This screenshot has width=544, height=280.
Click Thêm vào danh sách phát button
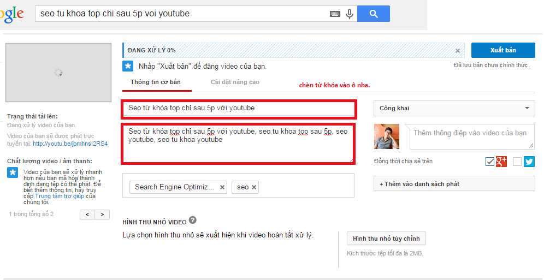(454, 183)
